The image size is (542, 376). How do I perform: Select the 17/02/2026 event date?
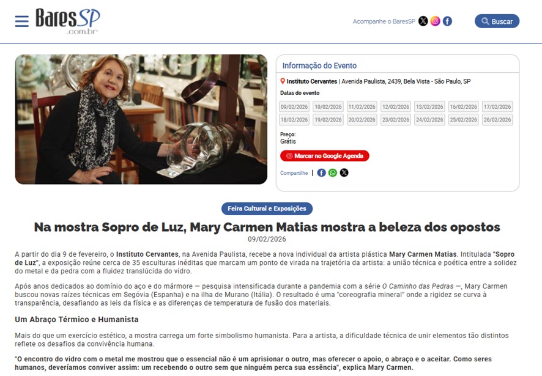[497, 107]
